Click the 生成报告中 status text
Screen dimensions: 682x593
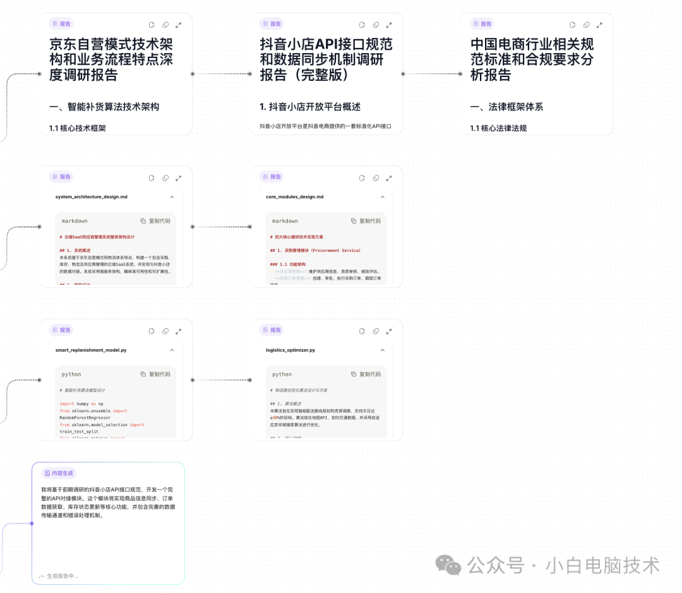(x=63, y=576)
